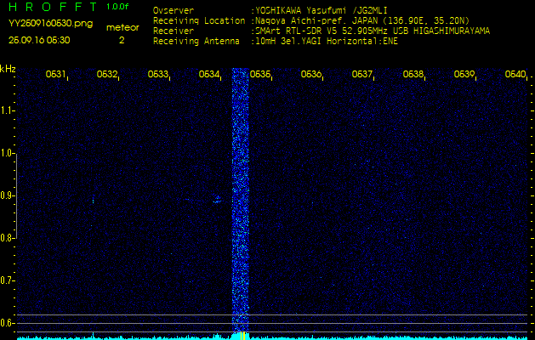535x340 pixels.
Task: Click the 0535 time marker
Action: (x=260, y=74)
